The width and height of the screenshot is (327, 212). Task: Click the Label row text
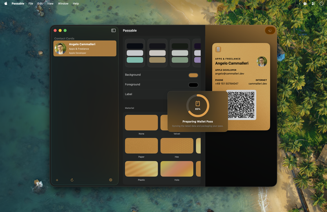tap(128, 94)
